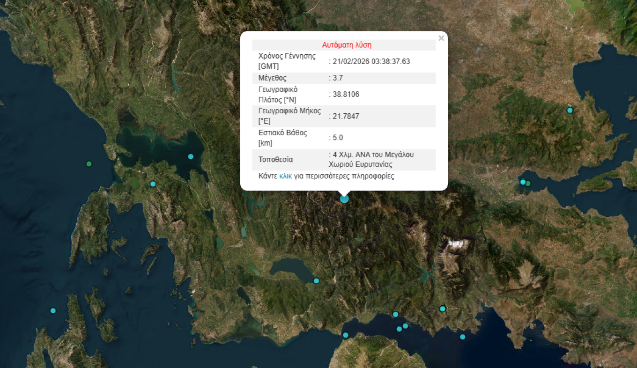The image size is (637, 368).
Task: Click the longitude value 21.7847
Action: click(345, 116)
